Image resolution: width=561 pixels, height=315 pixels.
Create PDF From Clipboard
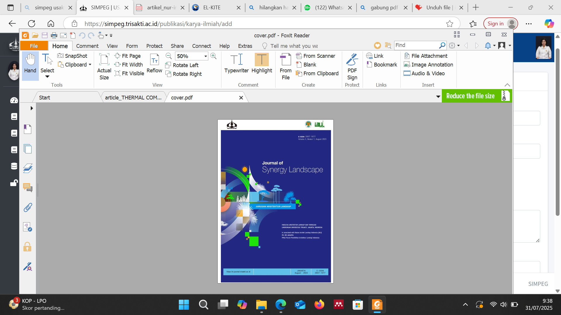click(x=317, y=73)
